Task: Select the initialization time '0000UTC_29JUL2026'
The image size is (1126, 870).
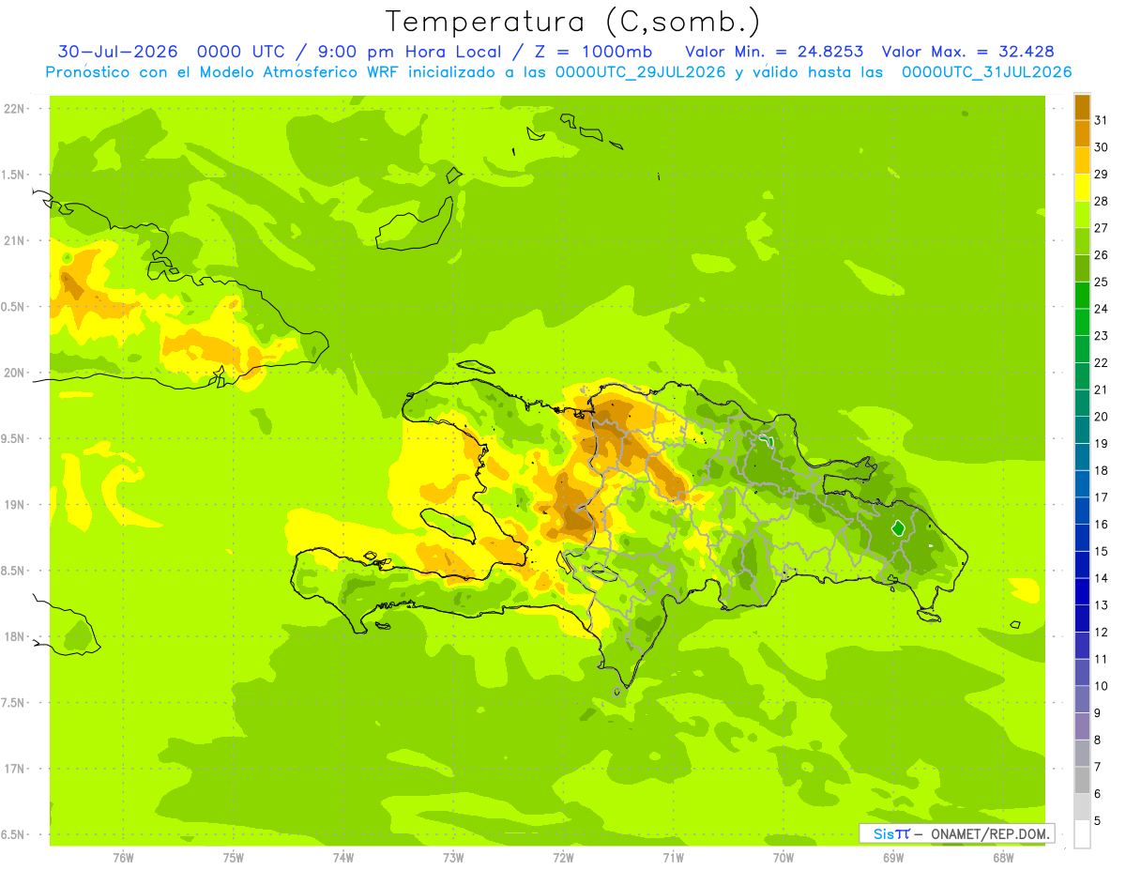Action: point(640,72)
